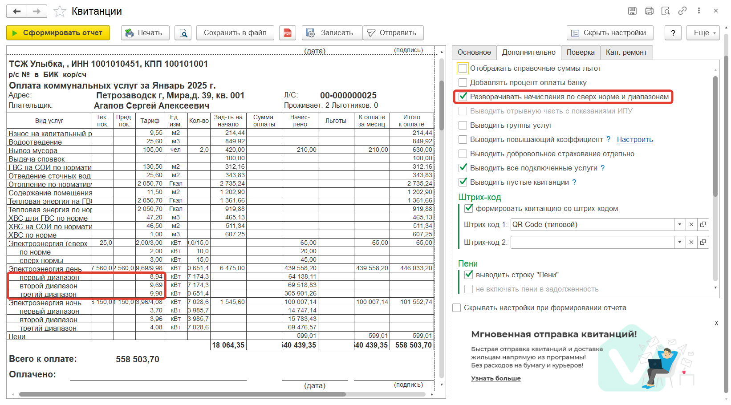Click the Печать button
Image resolution: width=731 pixels, height=405 pixels.
145,33
